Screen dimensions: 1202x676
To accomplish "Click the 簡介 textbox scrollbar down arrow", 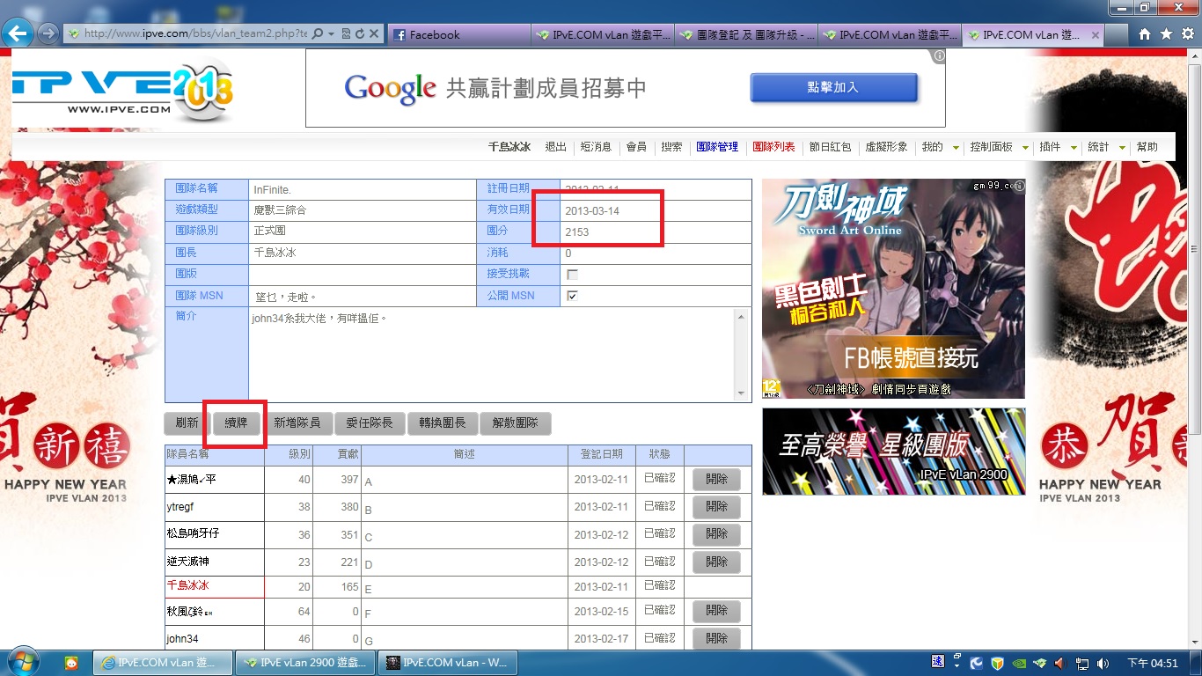I will coord(742,393).
